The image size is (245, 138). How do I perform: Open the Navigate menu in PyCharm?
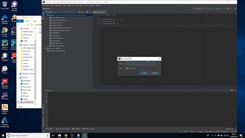point(58,5)
